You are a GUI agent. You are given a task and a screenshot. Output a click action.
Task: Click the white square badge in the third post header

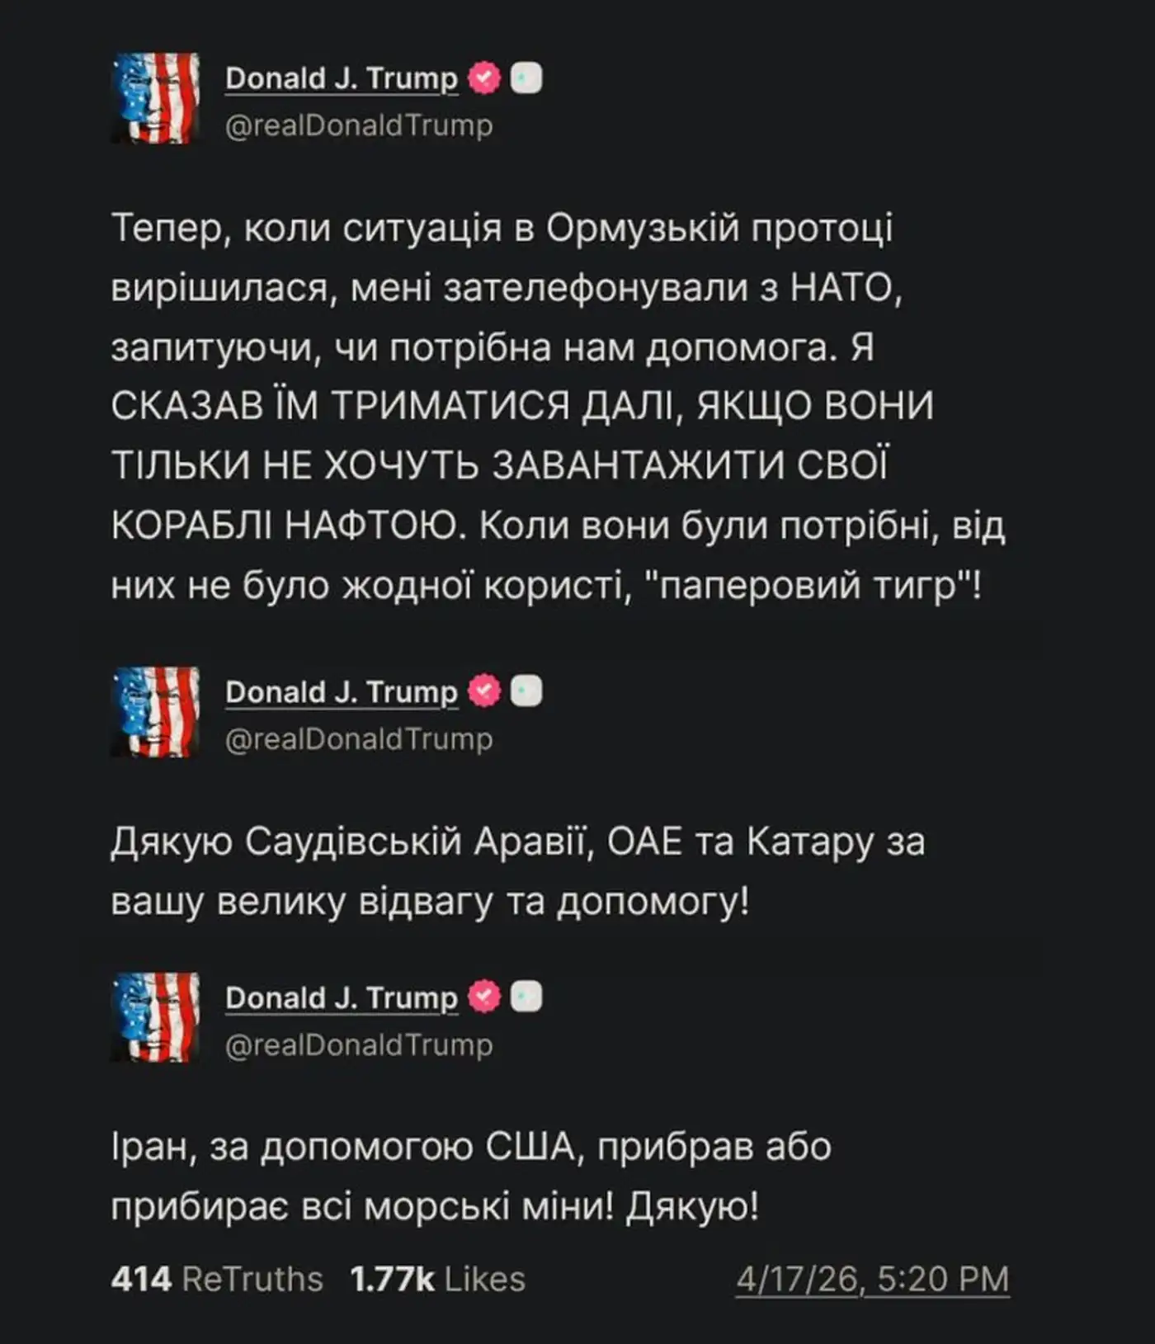[526, 997]
